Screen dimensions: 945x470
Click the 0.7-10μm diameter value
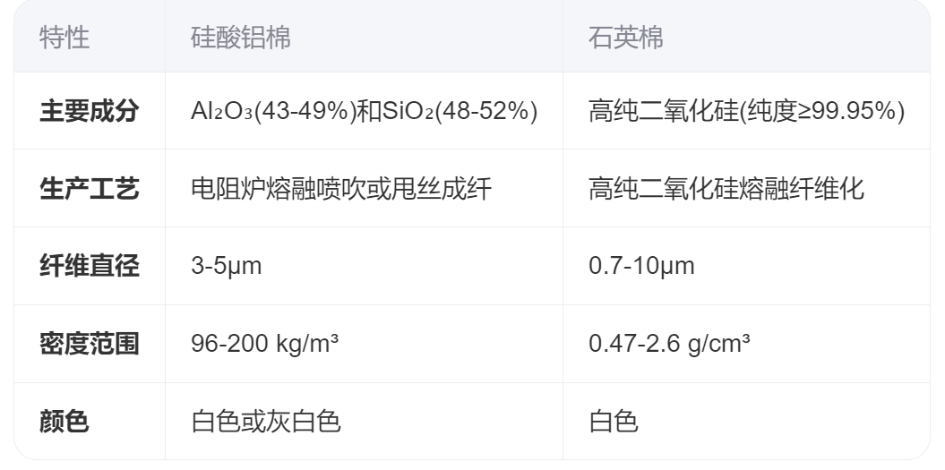tap(641, 266)
